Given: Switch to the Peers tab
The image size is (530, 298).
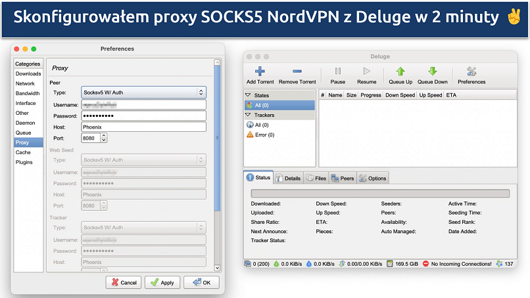Looking at the screenshot, I should pos(343,178).
